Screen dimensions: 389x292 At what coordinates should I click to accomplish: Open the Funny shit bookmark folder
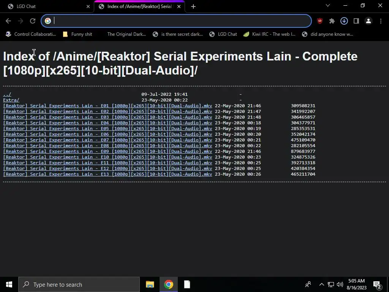tap(77, 34)
